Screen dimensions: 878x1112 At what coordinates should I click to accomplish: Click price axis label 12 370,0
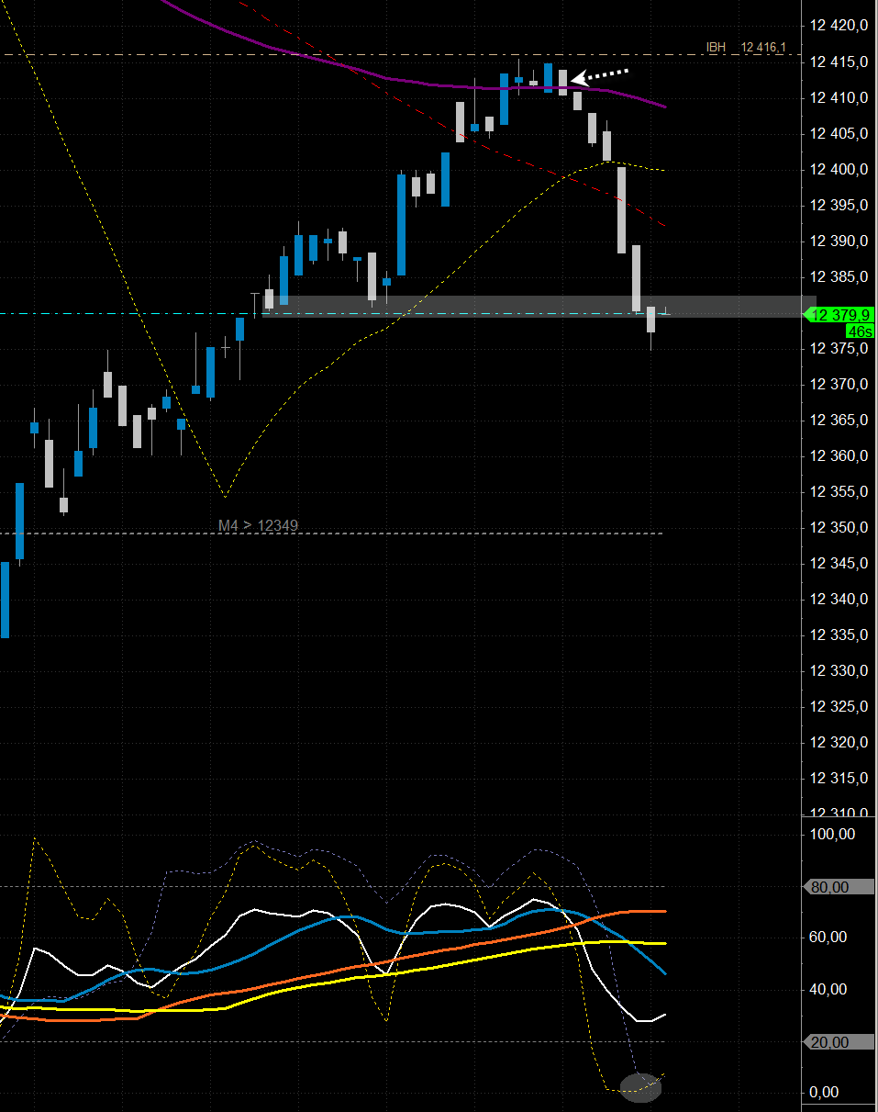[839, 385]
